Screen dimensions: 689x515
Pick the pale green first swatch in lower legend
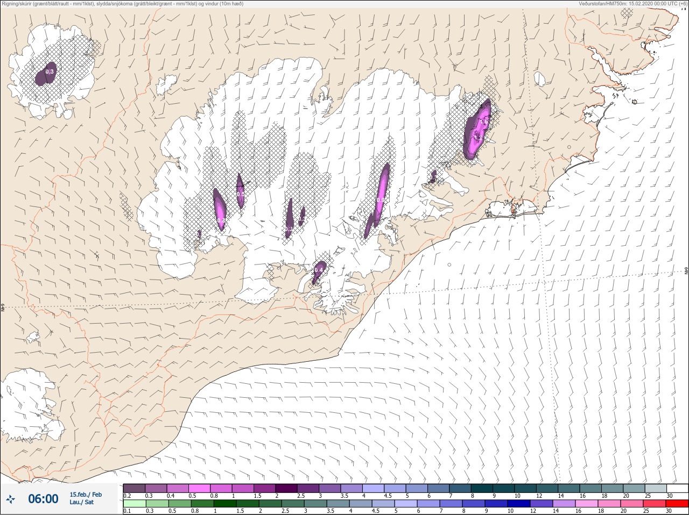tap(134, 504)
